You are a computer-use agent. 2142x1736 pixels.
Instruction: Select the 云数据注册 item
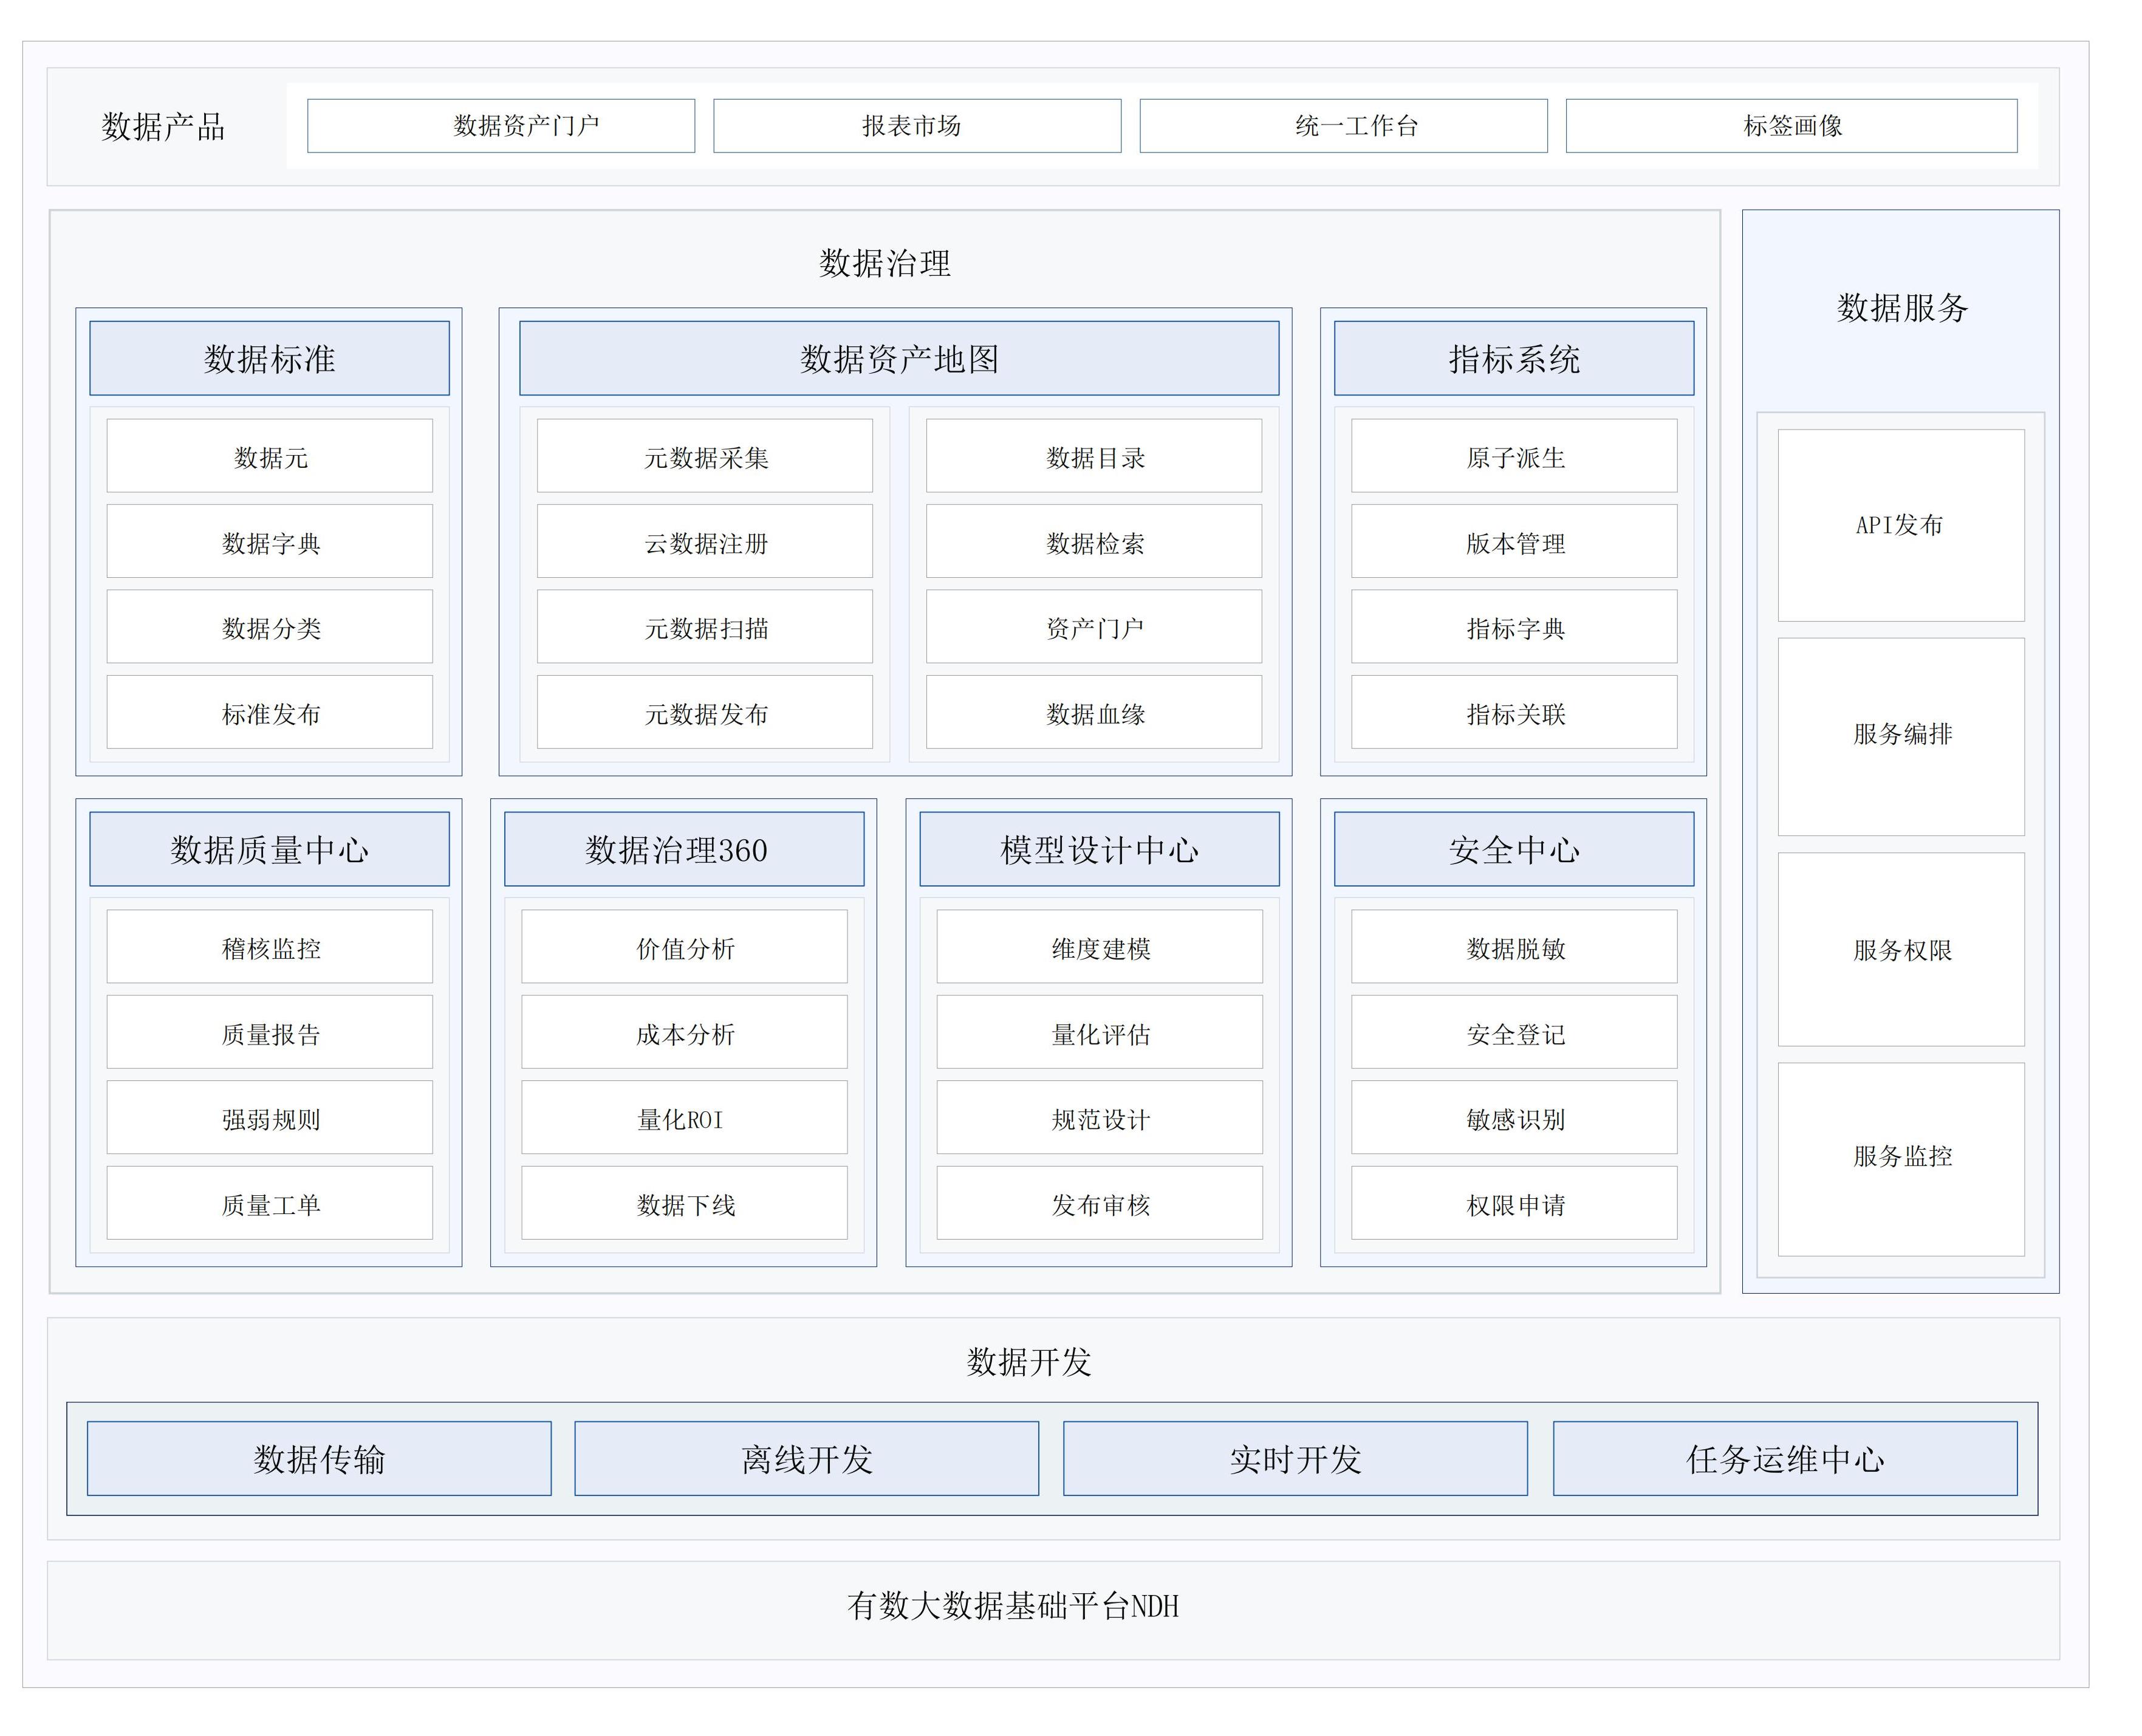pyautogui.click(x=705, y=541)
